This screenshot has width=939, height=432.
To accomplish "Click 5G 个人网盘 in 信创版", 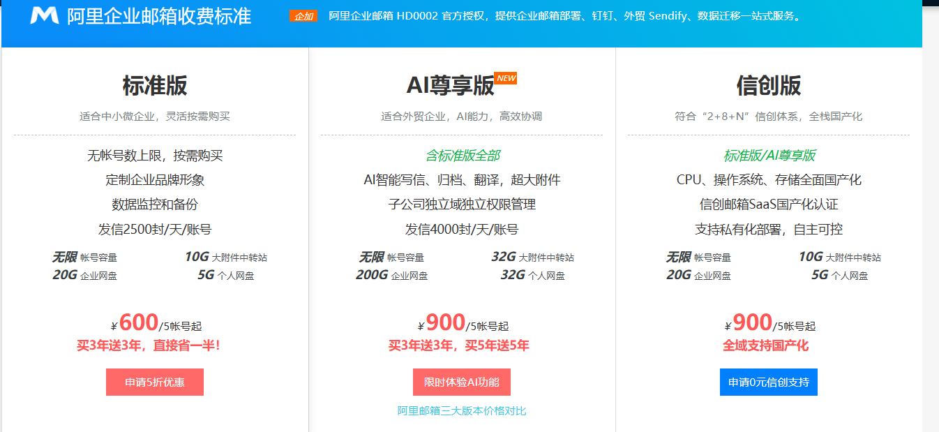I will click(x=839, y=275).
